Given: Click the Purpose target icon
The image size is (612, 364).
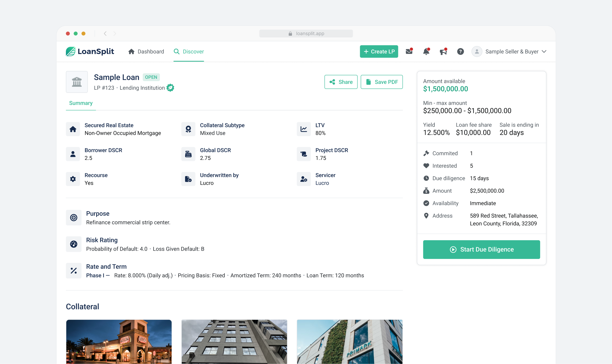Looking at the screenshot, I should (x=74, y=218).
